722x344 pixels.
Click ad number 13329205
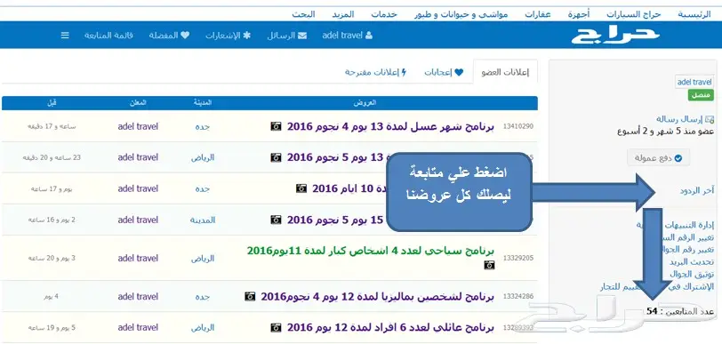click(x=518, y=259)
